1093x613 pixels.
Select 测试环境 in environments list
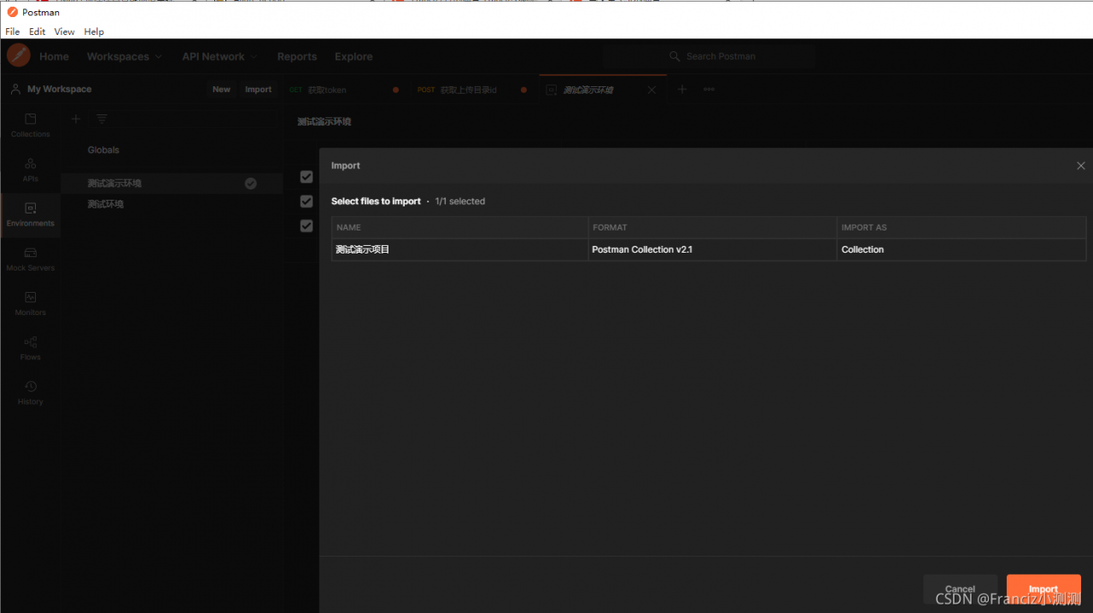tap(172, 204)
